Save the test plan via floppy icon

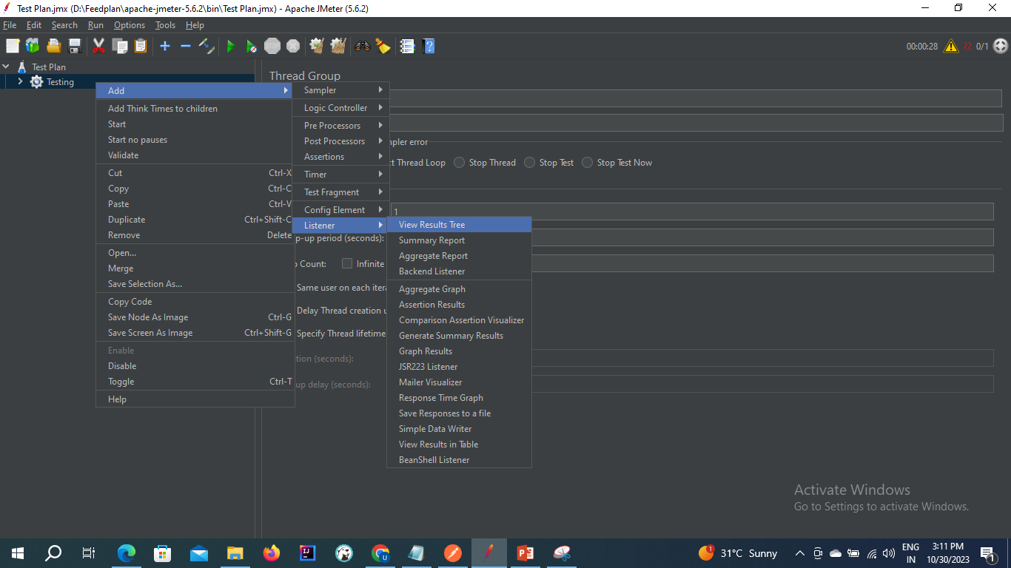pos(75,46)
